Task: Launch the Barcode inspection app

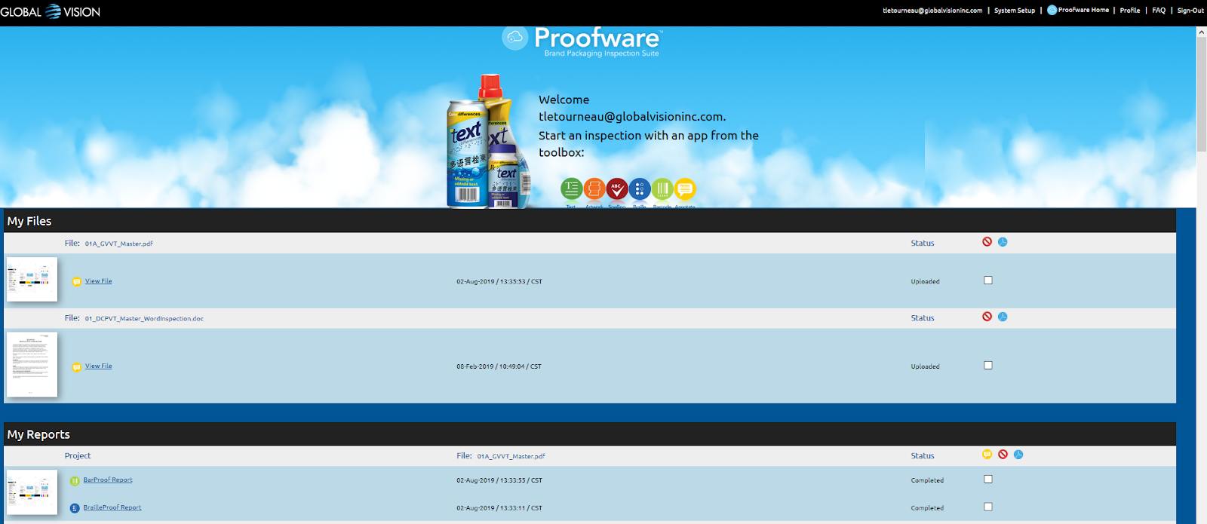Action: coord(662,188)
